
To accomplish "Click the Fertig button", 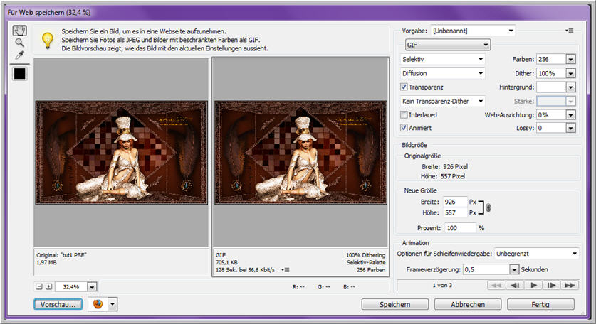I will [540, 304].
